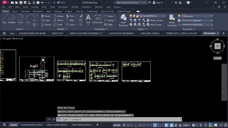228x128 pixels.
Task: Activate the Scale command
Action: [58, 25]
